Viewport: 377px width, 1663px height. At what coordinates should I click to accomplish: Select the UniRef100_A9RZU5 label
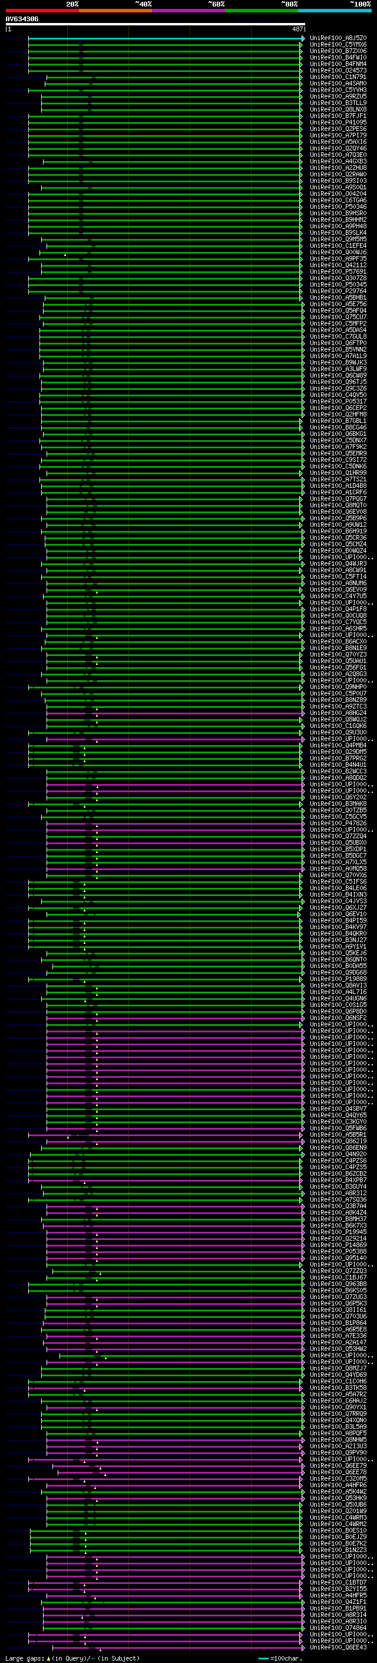click(x=338, y=96)
